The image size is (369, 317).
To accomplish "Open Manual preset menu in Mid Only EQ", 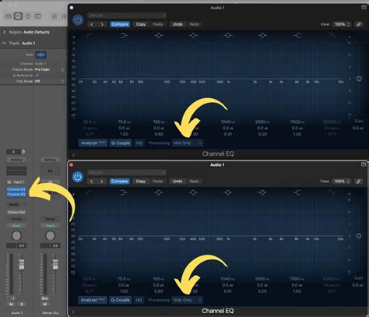I will point(127,16).
